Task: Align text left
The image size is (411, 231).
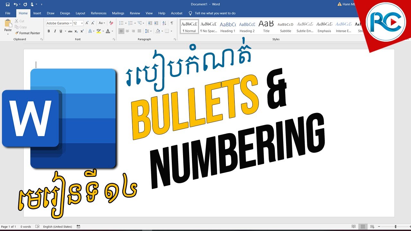Action: coord(121,31)
